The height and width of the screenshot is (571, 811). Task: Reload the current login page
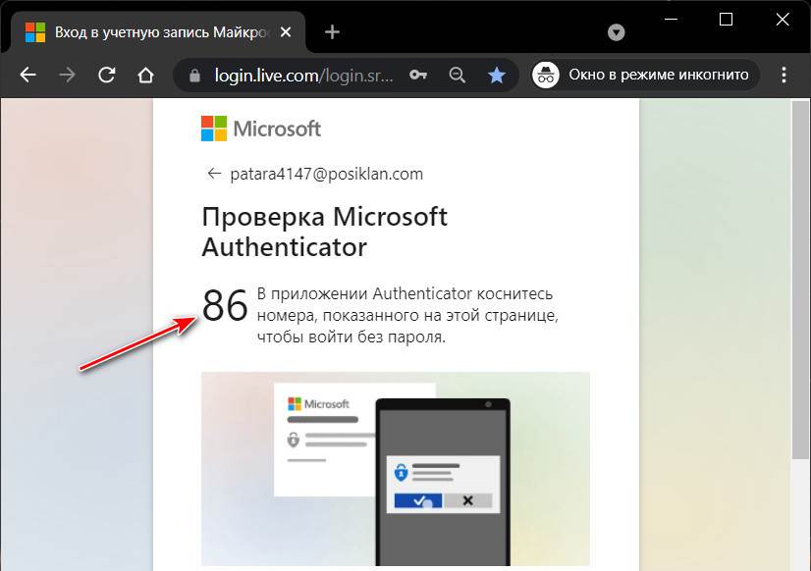(107, 75)
